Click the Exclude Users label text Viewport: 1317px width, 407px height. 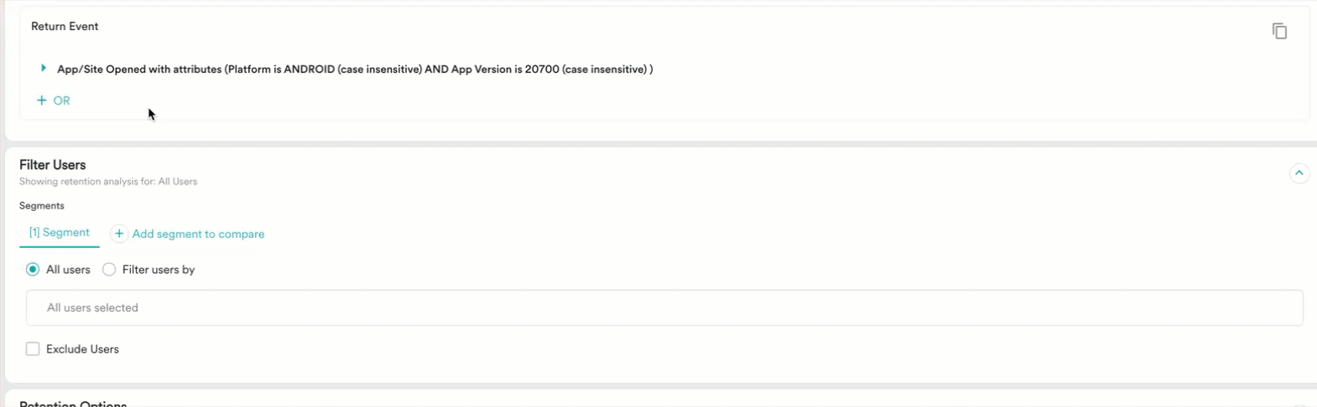click(82, 349)
